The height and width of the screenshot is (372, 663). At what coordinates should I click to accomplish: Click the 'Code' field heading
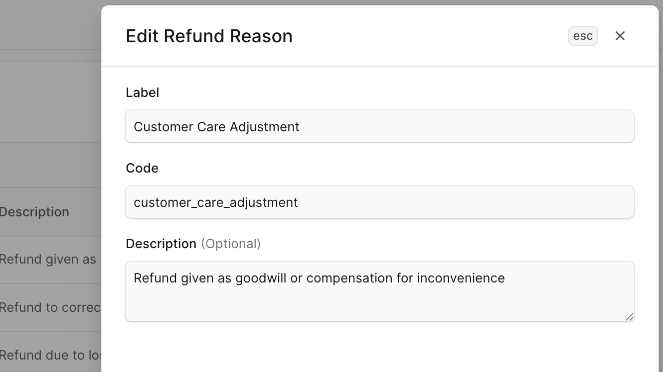(x=142, y=168)
